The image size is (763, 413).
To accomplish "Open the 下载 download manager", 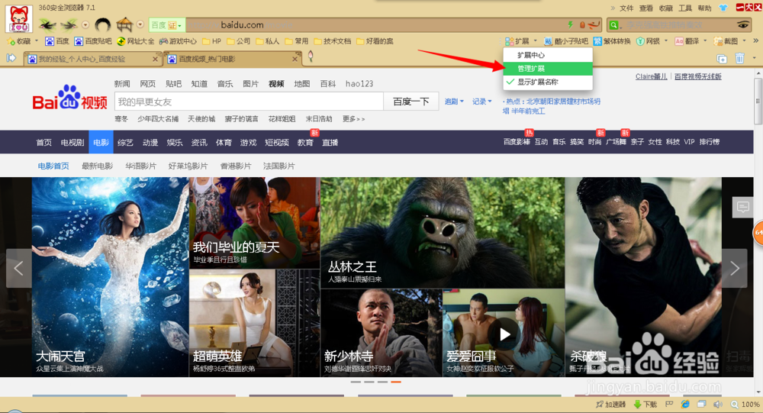I will (x=645, y=405).
